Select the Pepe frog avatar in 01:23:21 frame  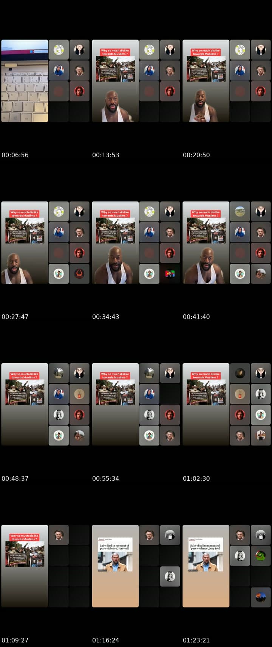coord(261,556)
